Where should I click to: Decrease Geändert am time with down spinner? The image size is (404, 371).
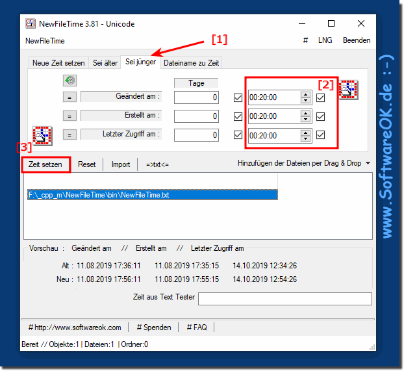305,100
